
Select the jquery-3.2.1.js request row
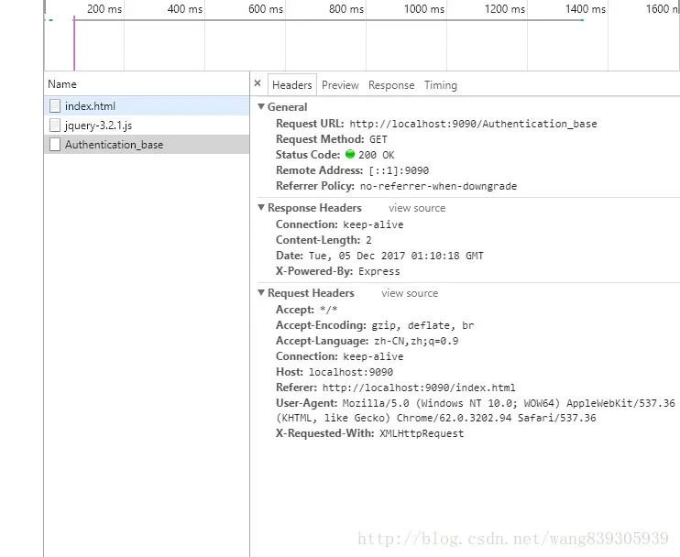147,126
